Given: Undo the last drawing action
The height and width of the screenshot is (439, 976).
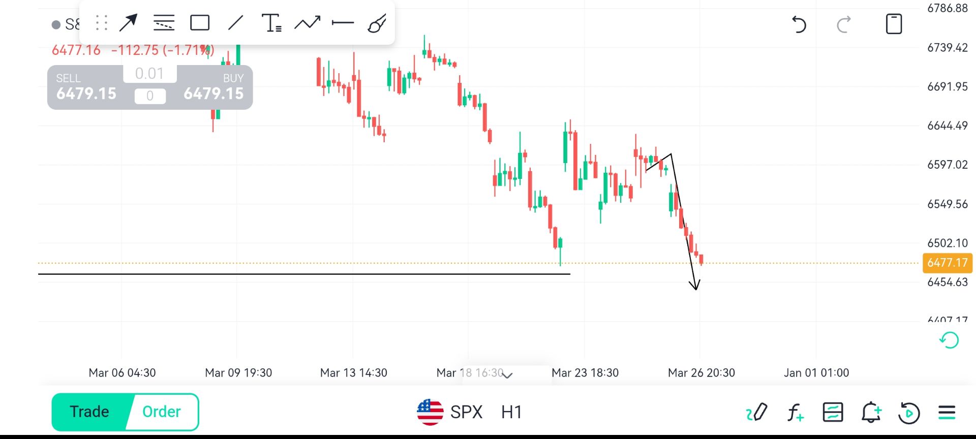Looking at the screenshot, I should point(799,24).
